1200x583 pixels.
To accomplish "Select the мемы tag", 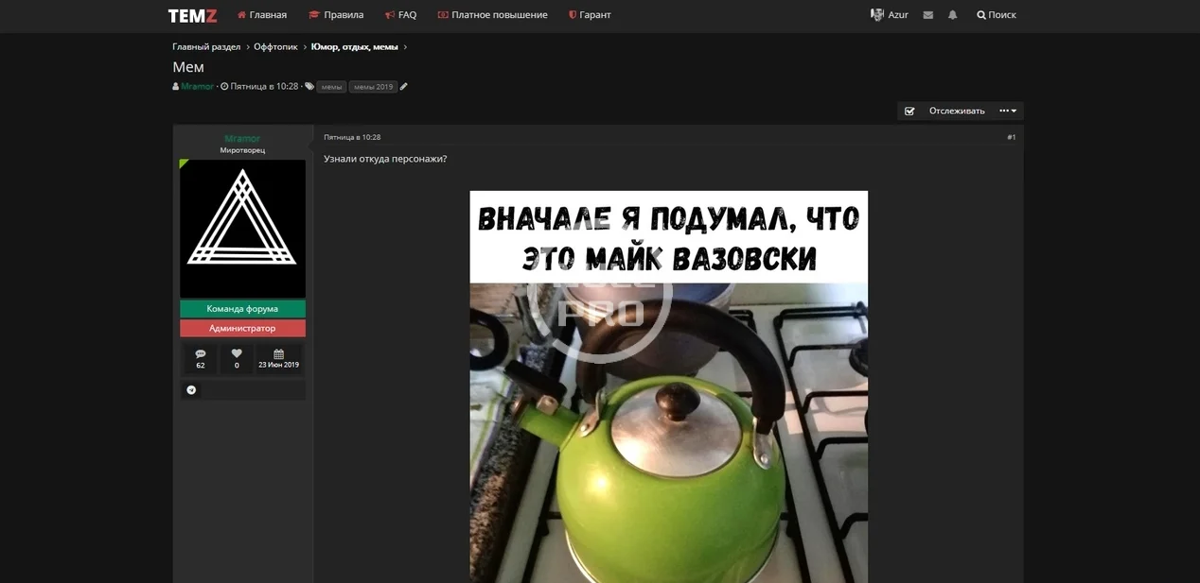I will [331, 87].
